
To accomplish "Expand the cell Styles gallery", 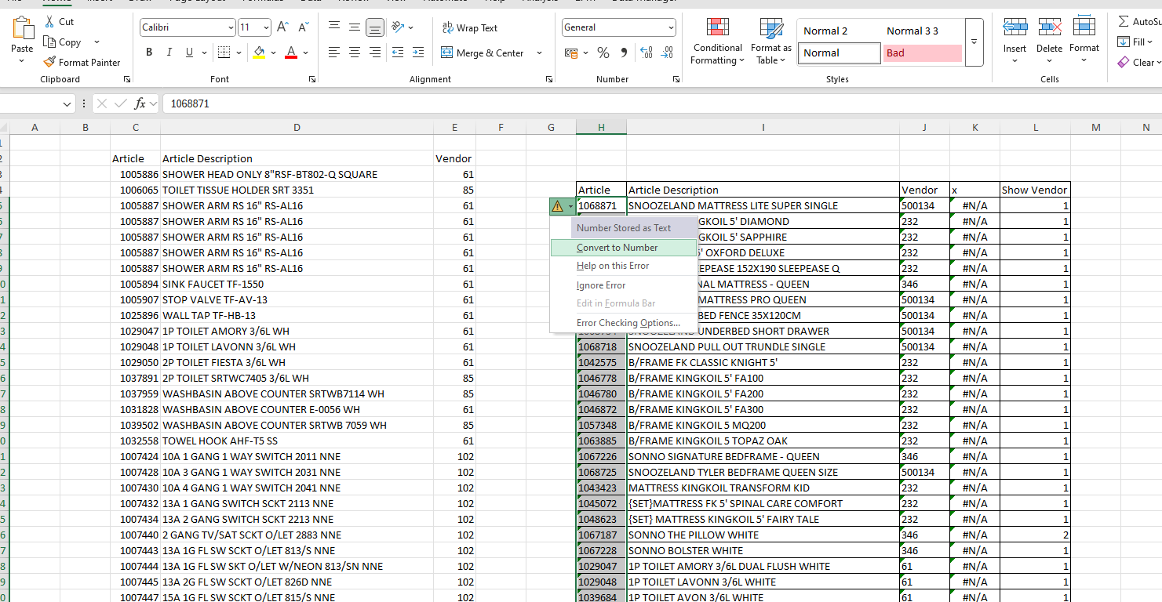I will 974,42.
